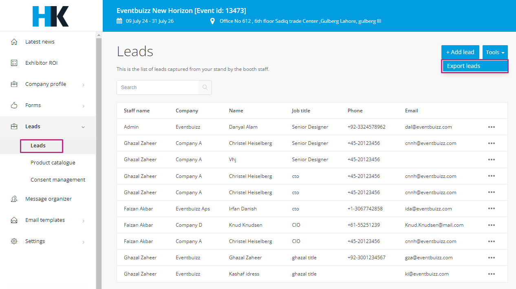
Task: Open more options for Vhj row
Action: pos(492,160)
